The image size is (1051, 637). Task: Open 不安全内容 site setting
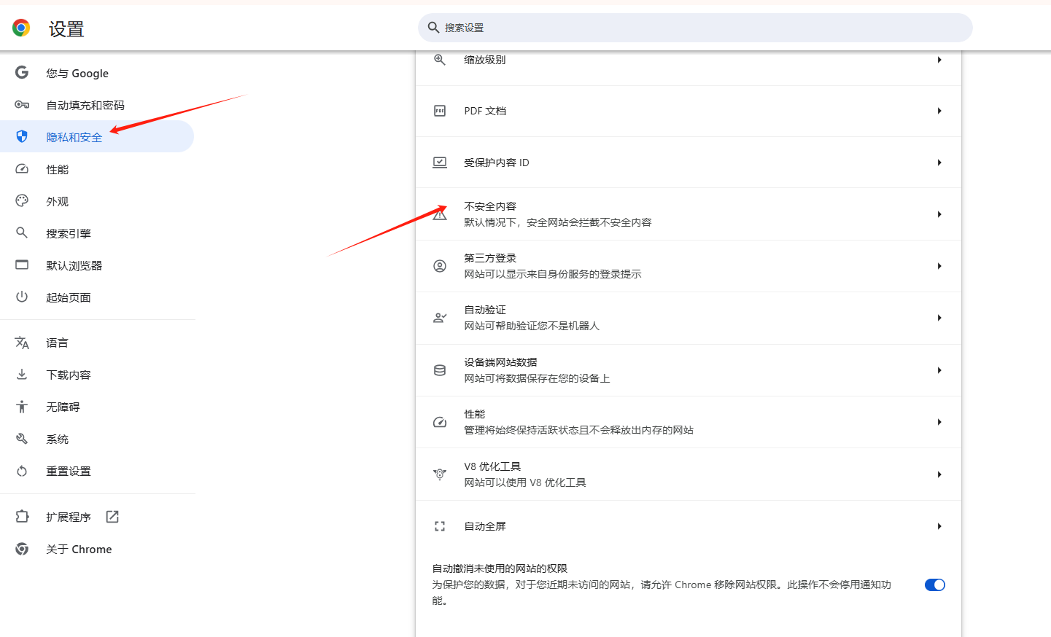689,214
